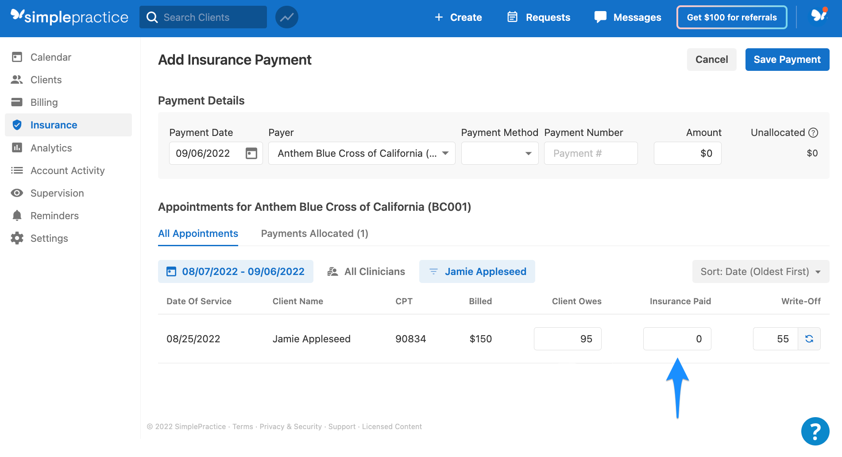This screenshot has width=842, height=457.
Task: Click the Billing card icon
Action: [x=17, y=102]
